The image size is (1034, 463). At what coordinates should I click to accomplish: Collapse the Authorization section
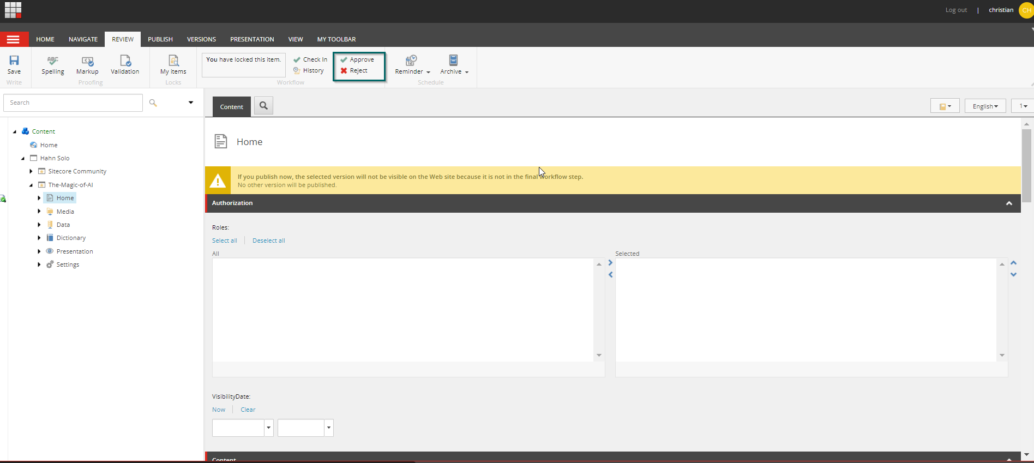(x=1009, y=203)
